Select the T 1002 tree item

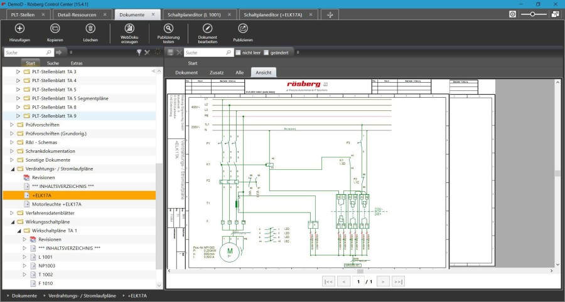46,274
